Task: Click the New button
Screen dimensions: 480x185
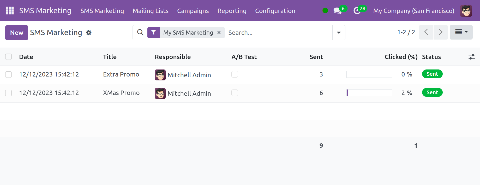Action: tap(17, 33)
